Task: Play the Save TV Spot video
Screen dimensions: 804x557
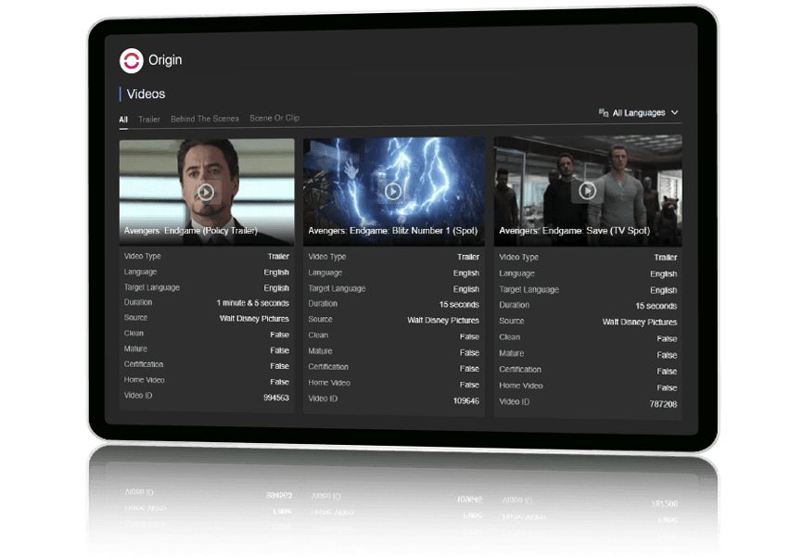Action: click(588, 191)
